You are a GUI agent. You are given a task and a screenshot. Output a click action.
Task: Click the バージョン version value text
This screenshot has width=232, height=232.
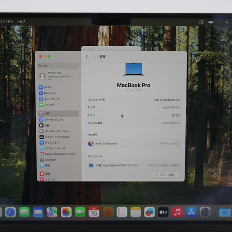click(169, 143)
